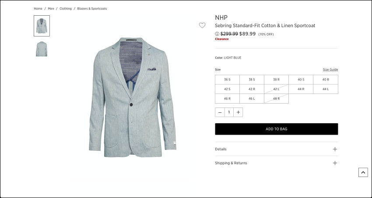Image resolution: width=372 pixels, height=198 pixels.
Task: Click the back-to-top arrow button
Action: pyautogui.click(x=363, y=172)
